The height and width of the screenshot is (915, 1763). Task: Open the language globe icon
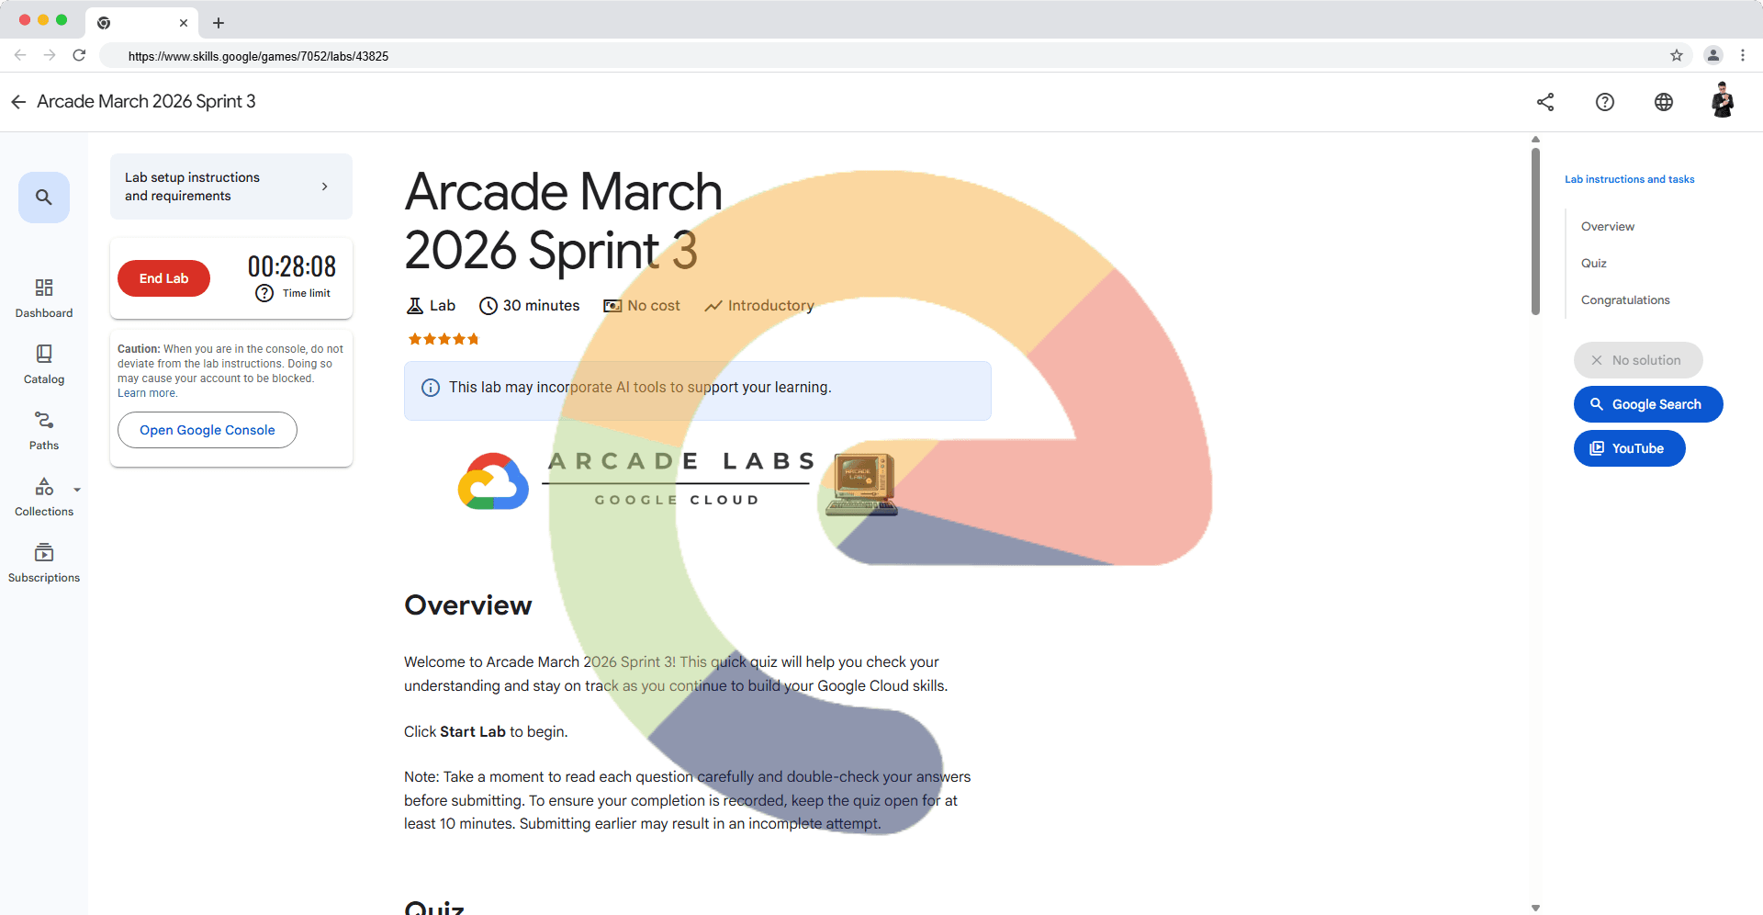pos(1664,102)
